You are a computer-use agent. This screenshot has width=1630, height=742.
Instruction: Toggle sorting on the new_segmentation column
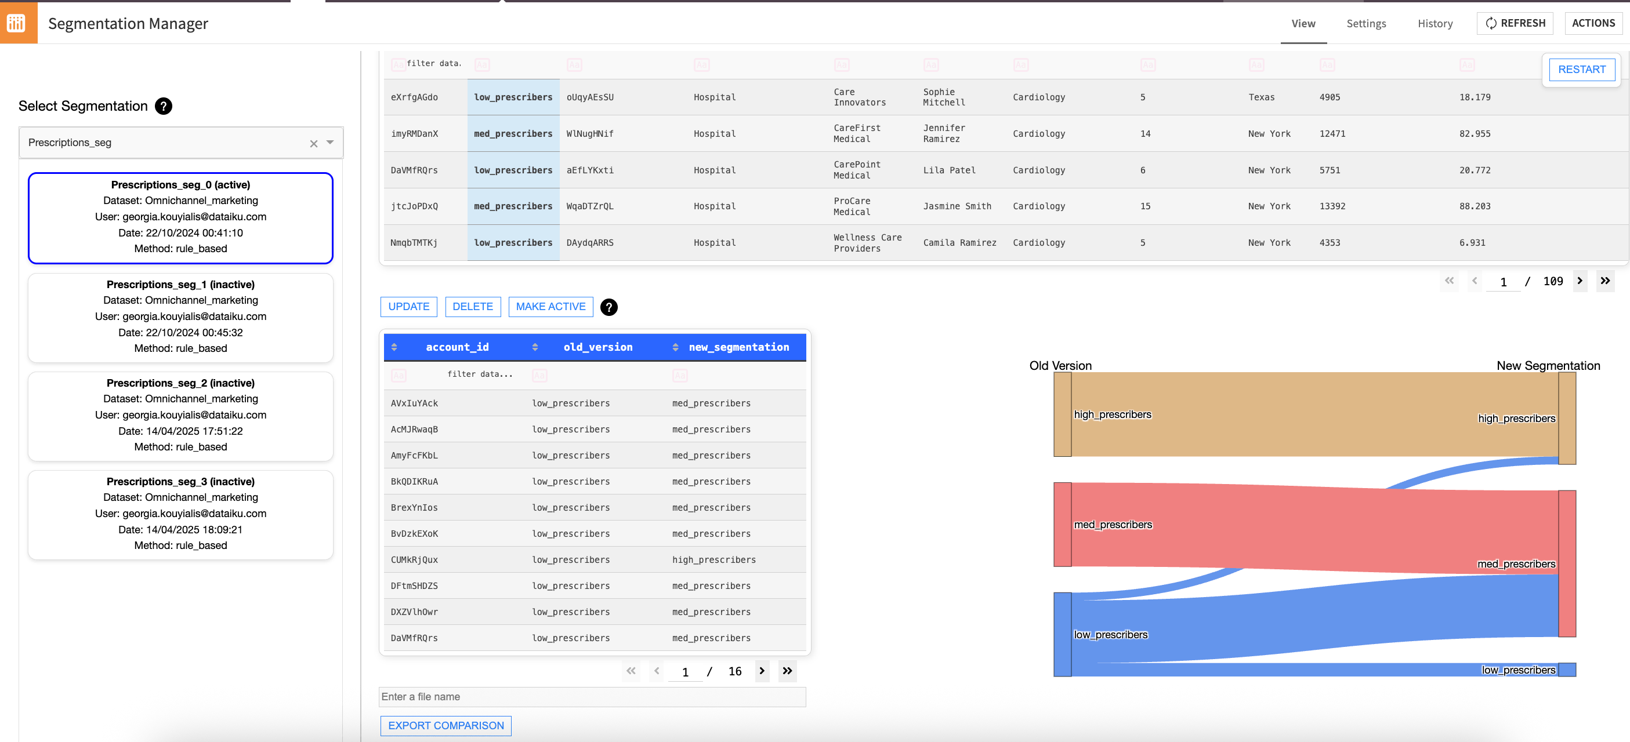(x=676, y=347)
